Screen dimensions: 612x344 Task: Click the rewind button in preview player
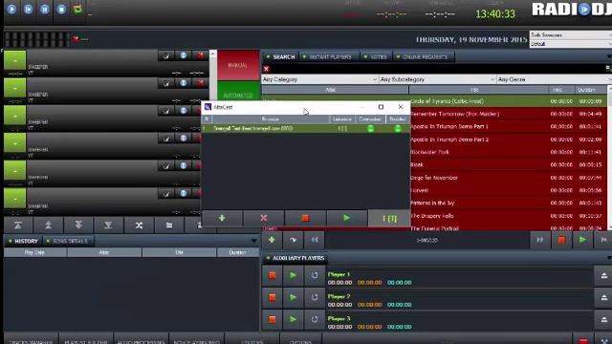(x=315, y=240)
